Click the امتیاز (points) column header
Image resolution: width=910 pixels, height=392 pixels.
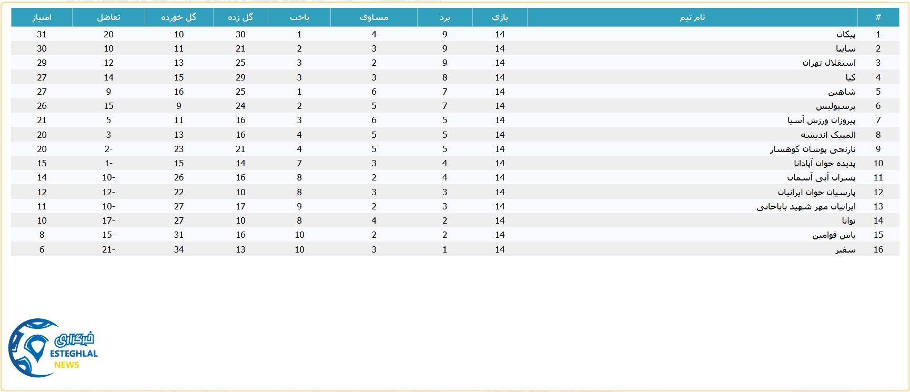click(x=42, y=17)
